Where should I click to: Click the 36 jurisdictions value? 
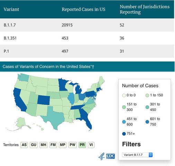122,38
